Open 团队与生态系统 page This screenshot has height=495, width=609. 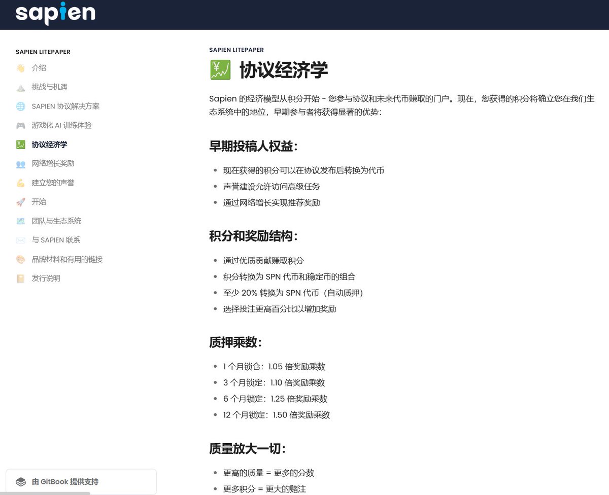click(56, 221)
